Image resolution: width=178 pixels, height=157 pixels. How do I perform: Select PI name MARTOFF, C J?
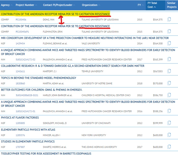click(50, 71)
